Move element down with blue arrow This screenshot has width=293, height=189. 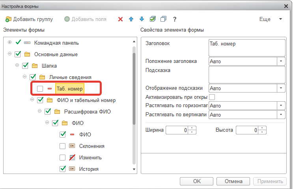(142, 19)
